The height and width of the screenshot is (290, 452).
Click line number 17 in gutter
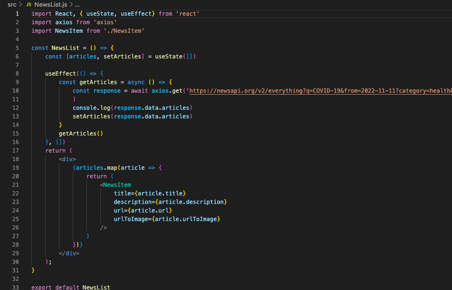coord(16,151)
